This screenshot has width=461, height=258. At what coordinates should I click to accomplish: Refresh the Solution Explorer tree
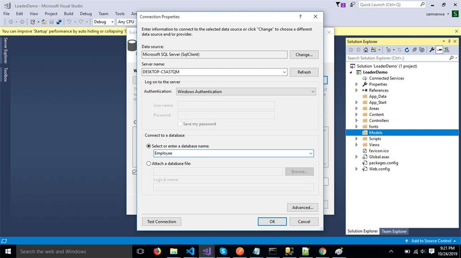pos(407,50)
